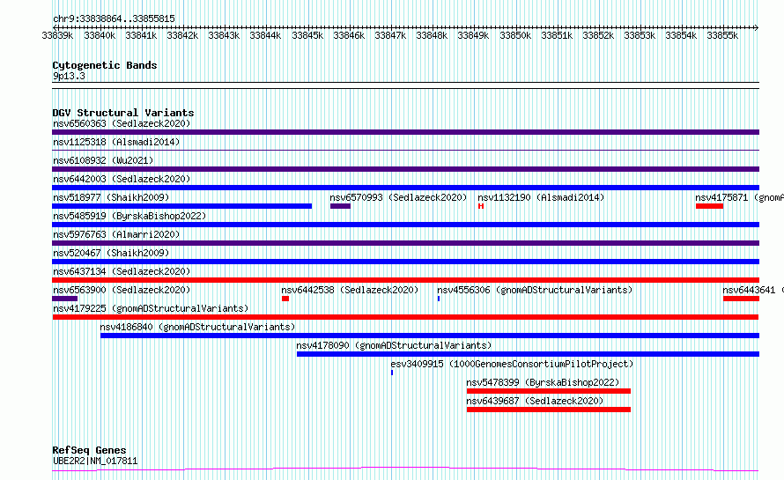This screenshot has height=480, width=784.
Task: Click the tiny blue mark under nsv4556306
Action: click(x=439, y=299)
